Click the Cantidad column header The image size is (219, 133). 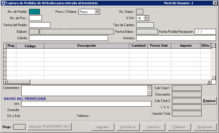(x=138, y=46)
